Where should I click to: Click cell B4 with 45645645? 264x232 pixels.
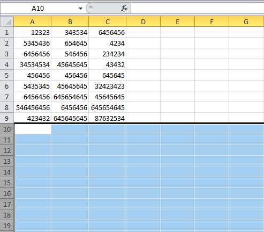click(70, 64)
